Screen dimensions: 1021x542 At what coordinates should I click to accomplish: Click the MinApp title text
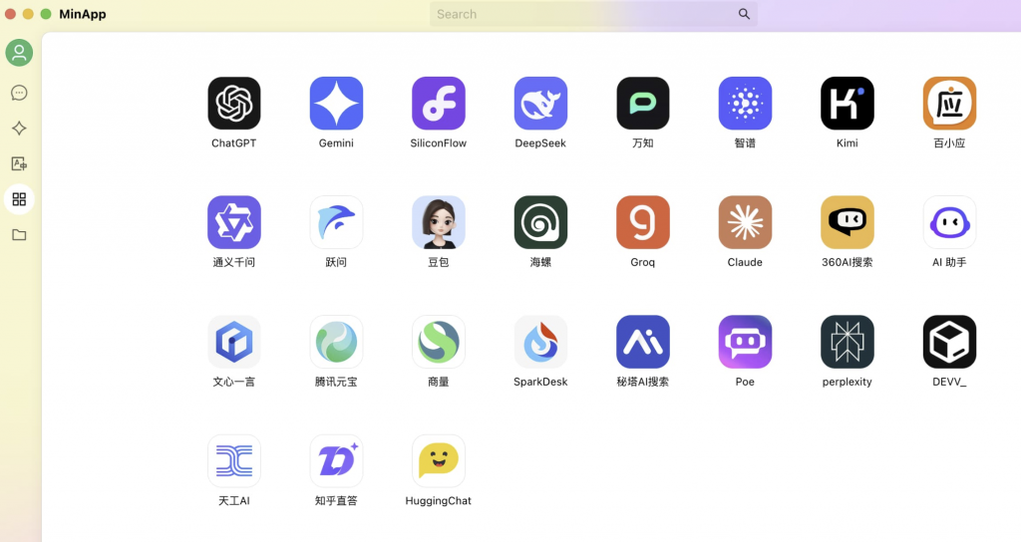point(83,14)
